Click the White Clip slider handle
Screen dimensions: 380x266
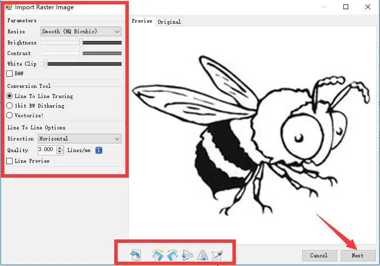point(46,64)
